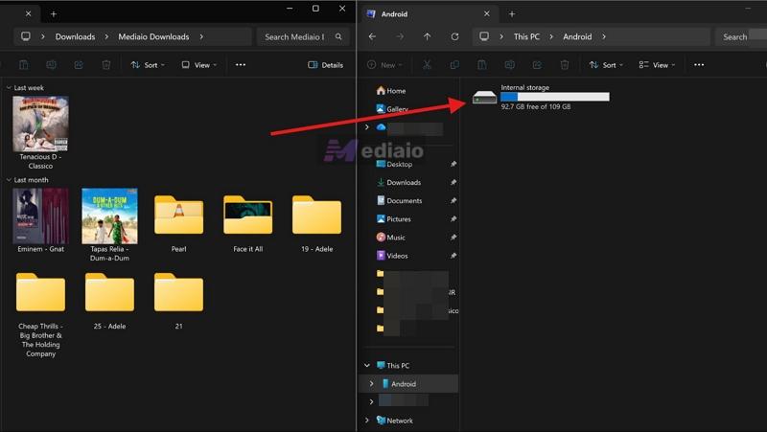
Task: Open Music in navigation pane
Action: [x=391, y=238]
